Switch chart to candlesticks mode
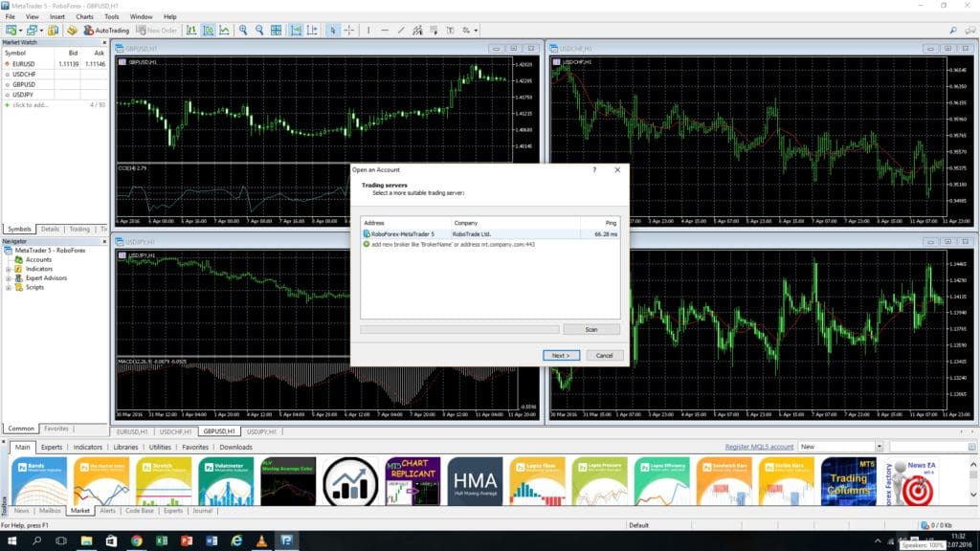 pos(208,30)
